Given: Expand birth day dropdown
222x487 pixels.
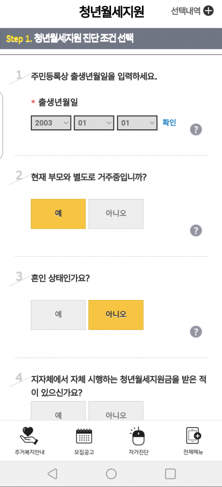Looking at the screenshot, I should [137, 123].
